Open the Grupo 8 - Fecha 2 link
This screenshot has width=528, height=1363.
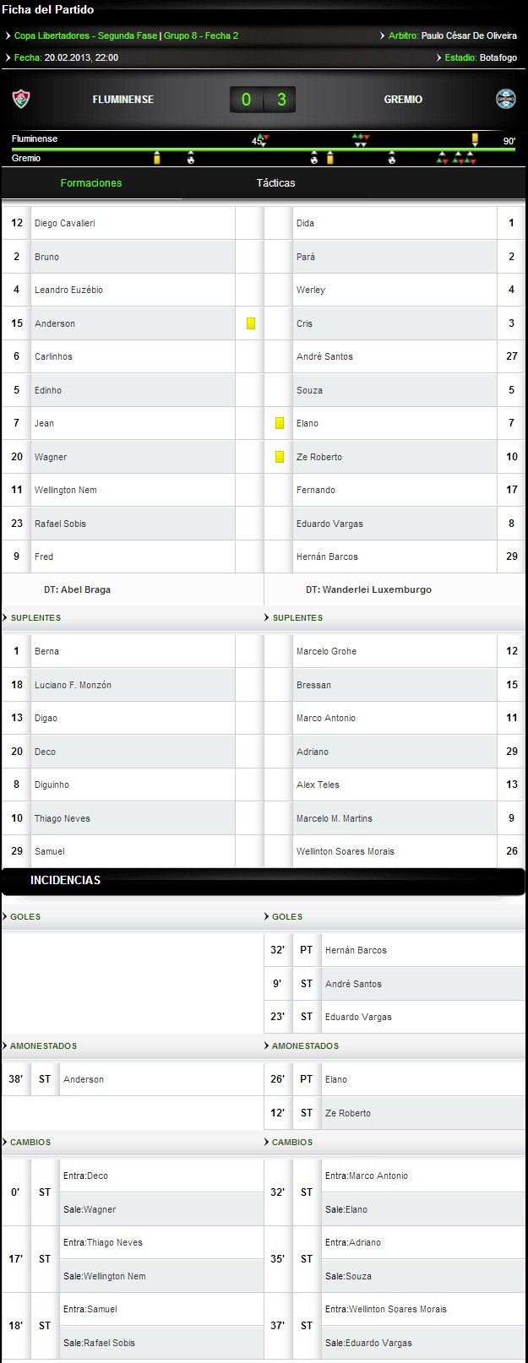click(201, 36)
